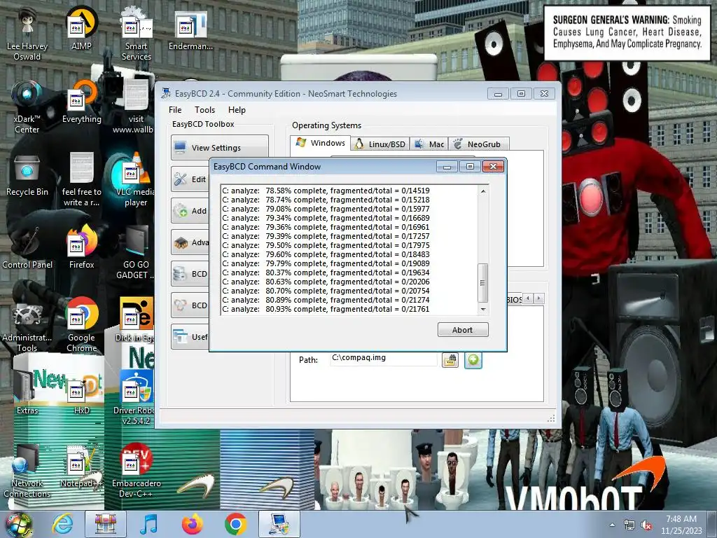
Task: Click the Path field showing C:\compaq.img
Action: click(x=383, y=359)
